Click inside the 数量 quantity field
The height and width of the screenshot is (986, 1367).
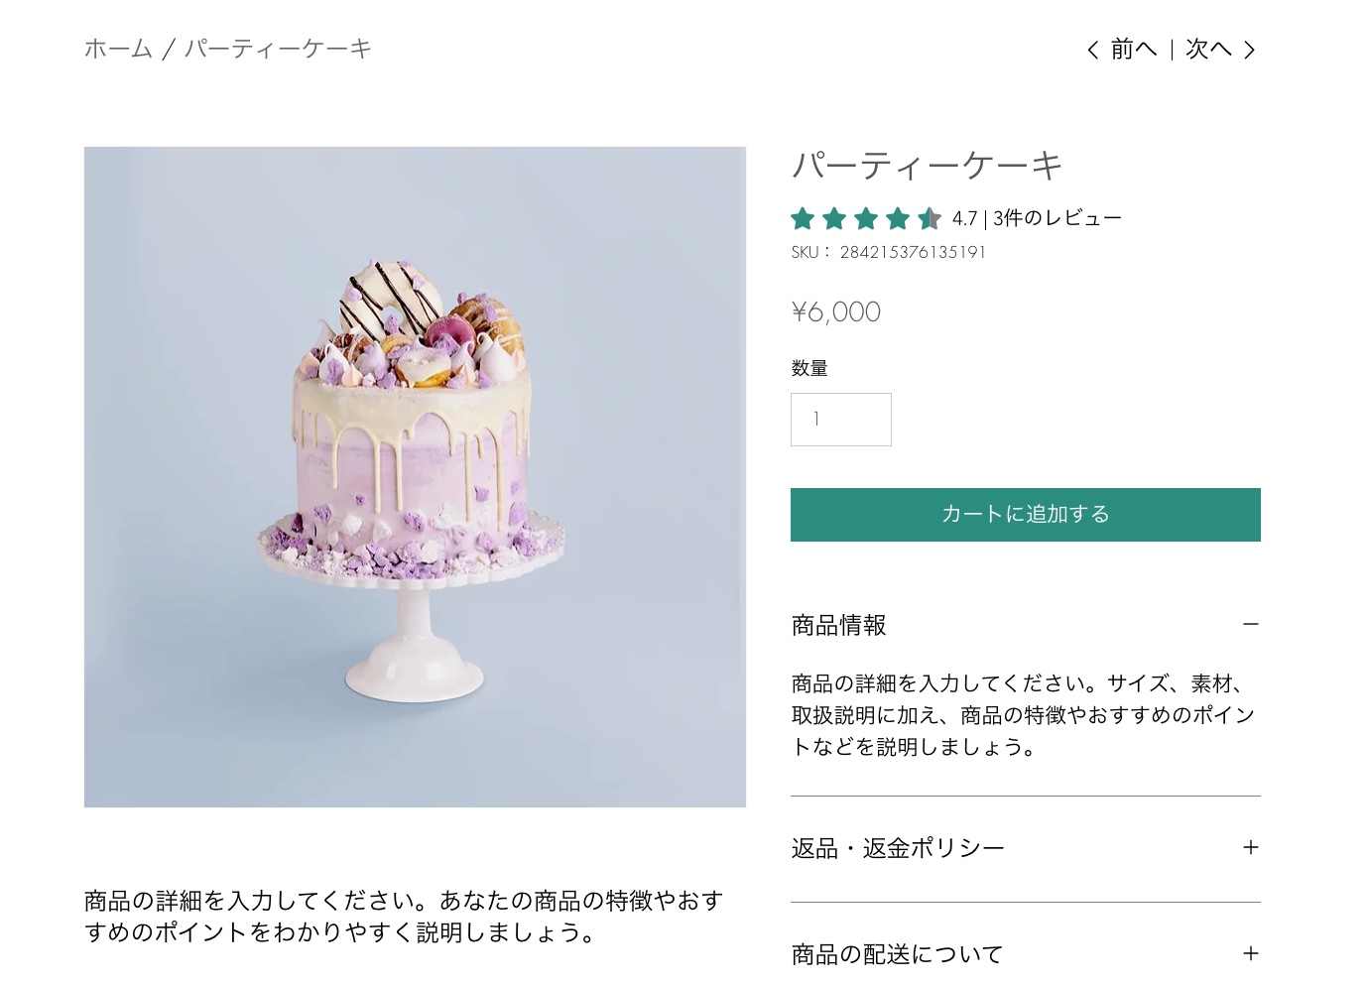pos(840,419)
